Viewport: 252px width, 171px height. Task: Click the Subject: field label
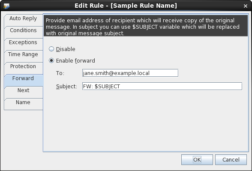point(66,87)
